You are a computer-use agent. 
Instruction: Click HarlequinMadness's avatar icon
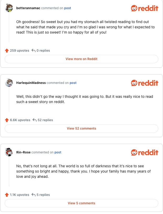(x=9, y=83)
